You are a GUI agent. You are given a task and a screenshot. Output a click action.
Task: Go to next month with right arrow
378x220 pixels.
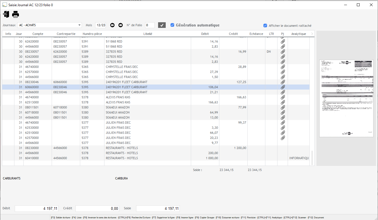click(121, 25)
